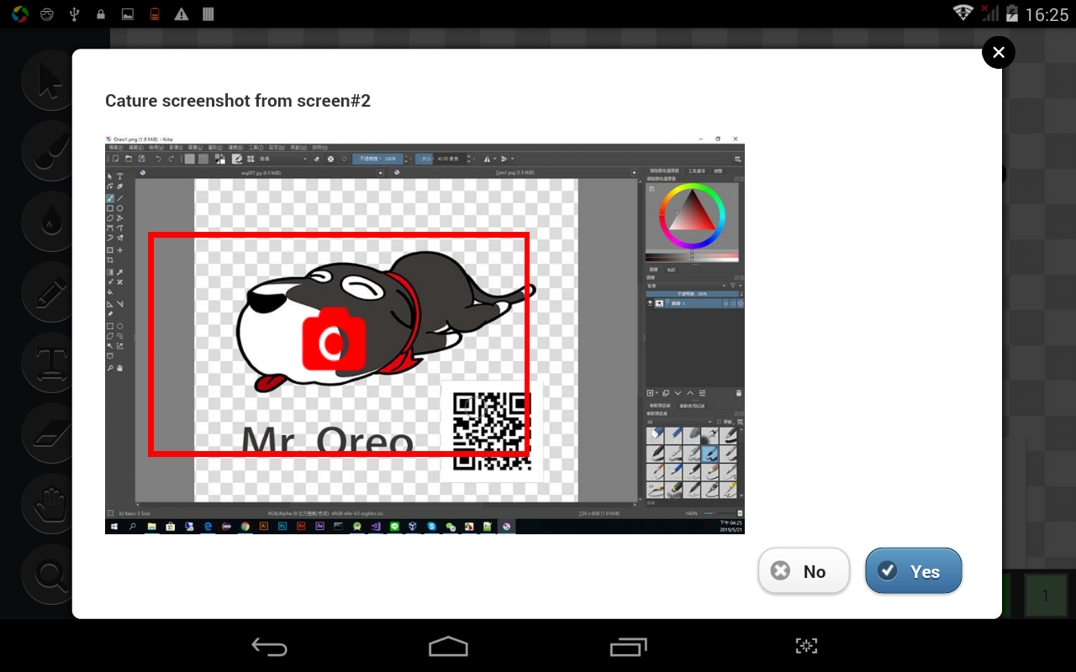Select the arrow pointer tool in background
The width and height of the screenshot is (1076, 672).
click(50, 82)
